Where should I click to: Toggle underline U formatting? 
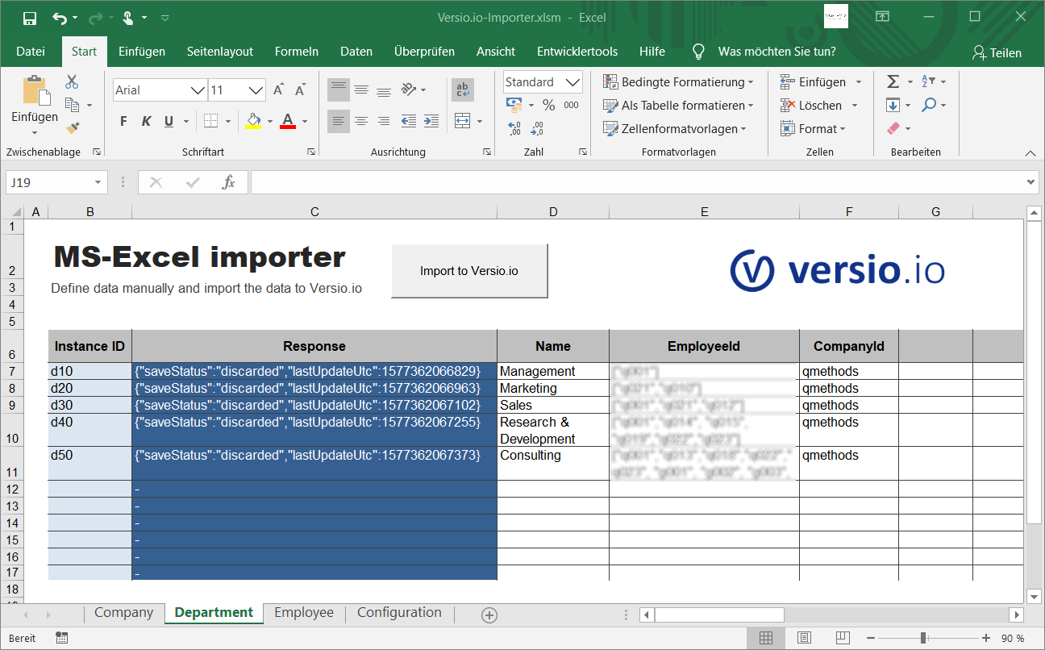(x=169, y=121)
